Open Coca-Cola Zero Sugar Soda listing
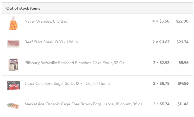The width and height of the screenshot is (194, 117). [x=67, y=84]
